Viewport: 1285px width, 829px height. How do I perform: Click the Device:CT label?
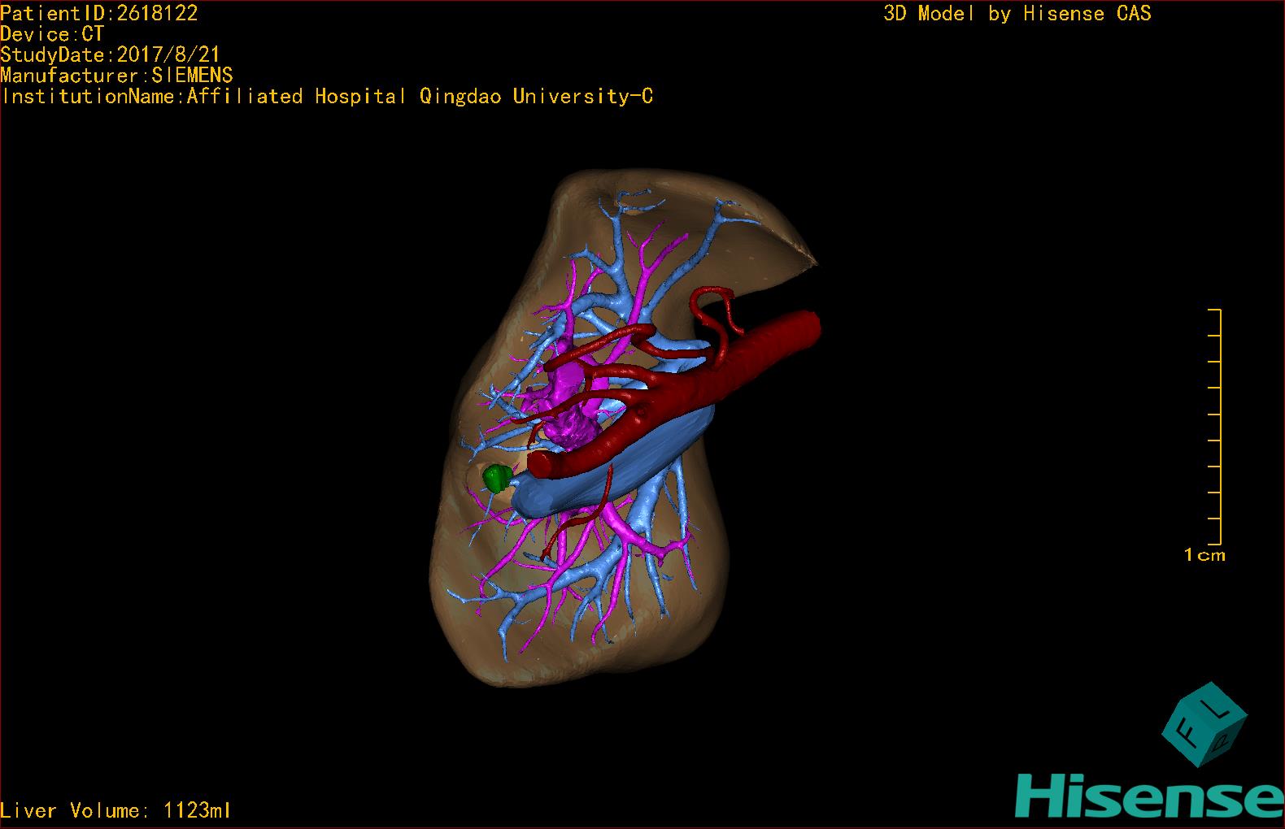[x=52, y=33]
